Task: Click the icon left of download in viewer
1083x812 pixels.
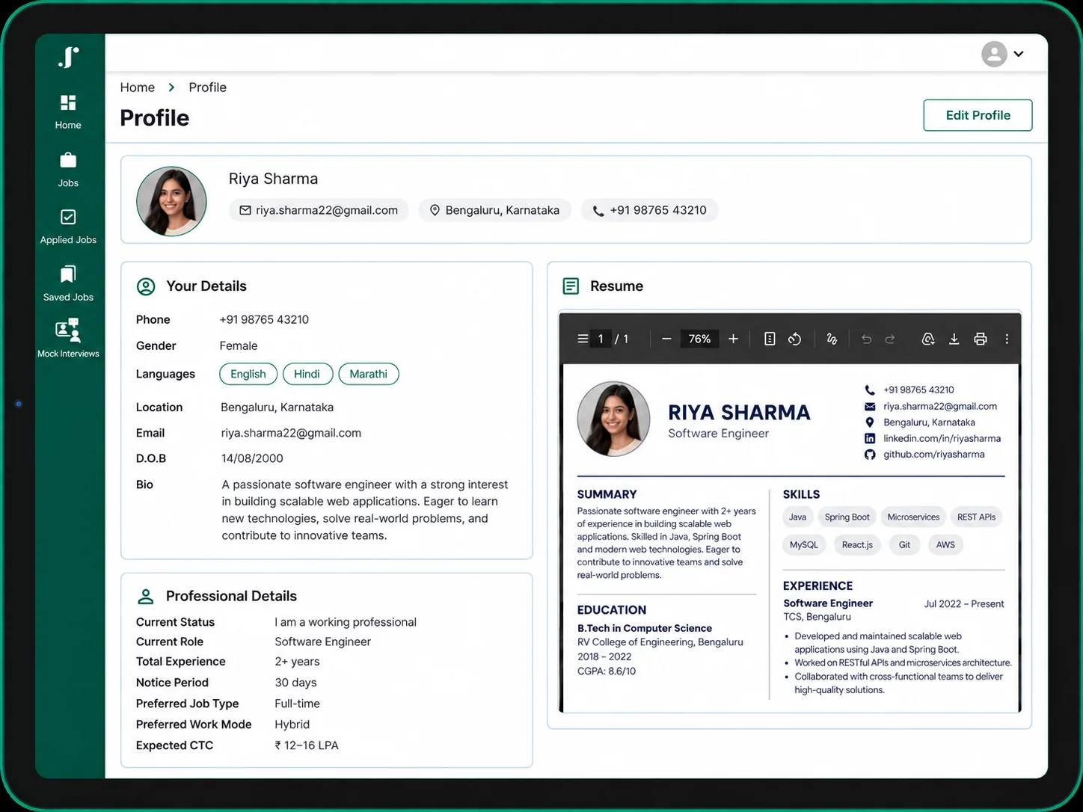Action: tap(928, 339)
